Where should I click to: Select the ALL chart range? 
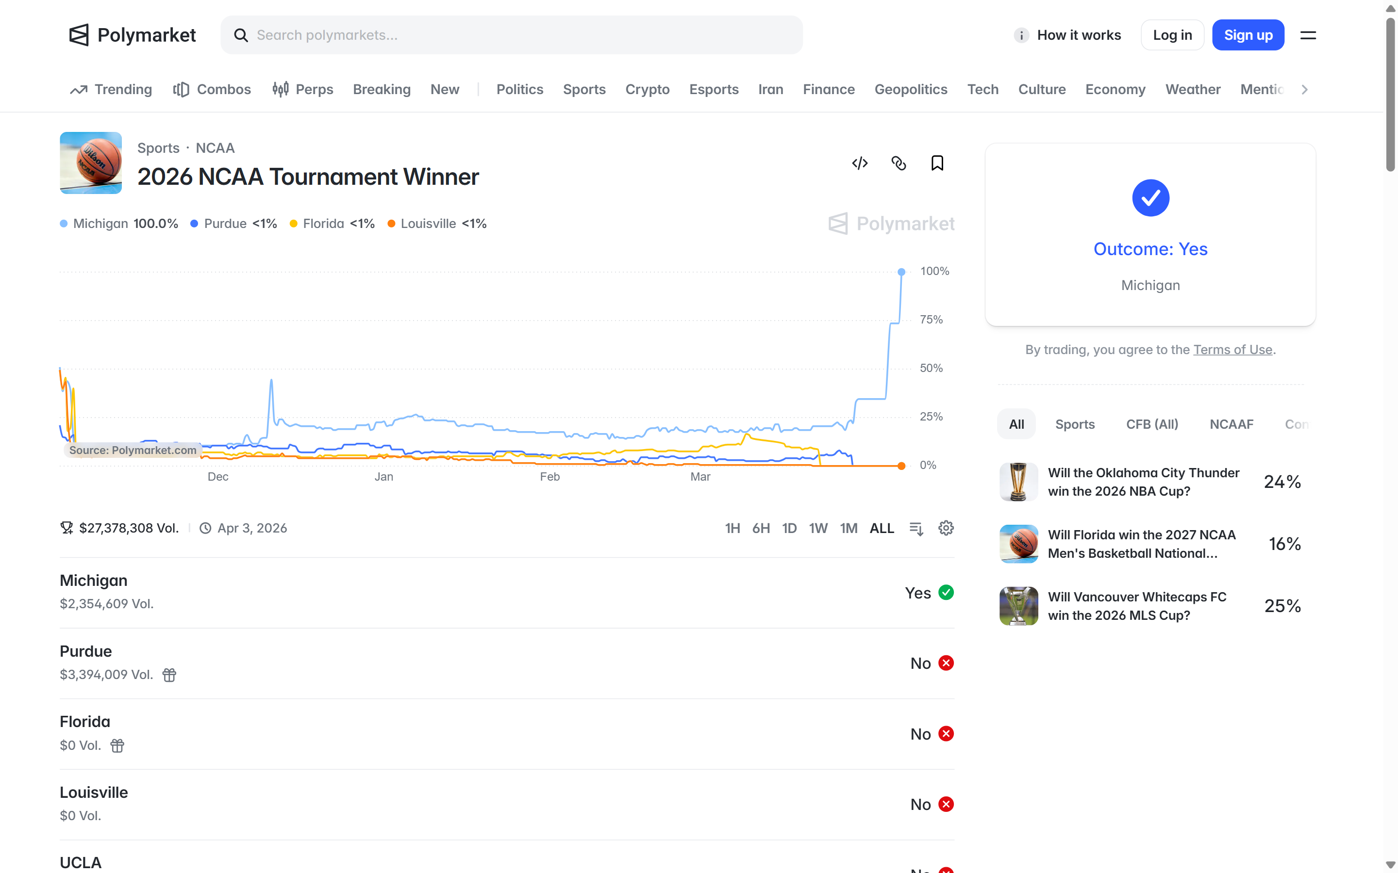(882, 528)
